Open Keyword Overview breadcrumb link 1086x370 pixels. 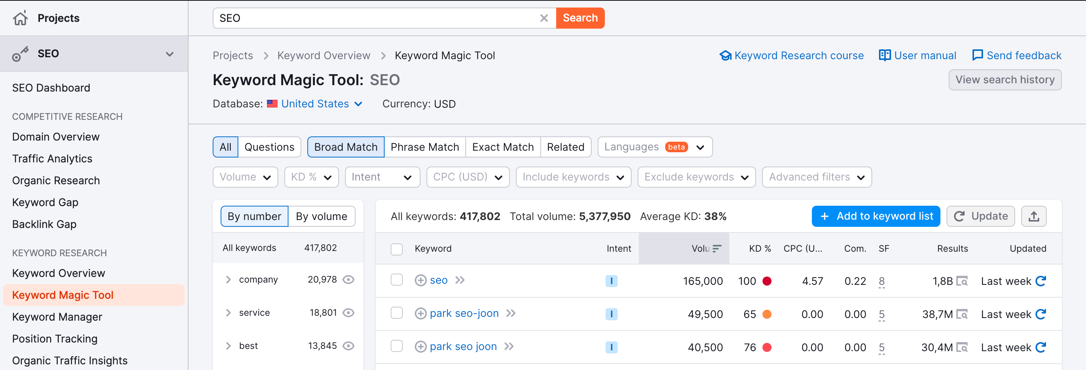tap(324, 56)
